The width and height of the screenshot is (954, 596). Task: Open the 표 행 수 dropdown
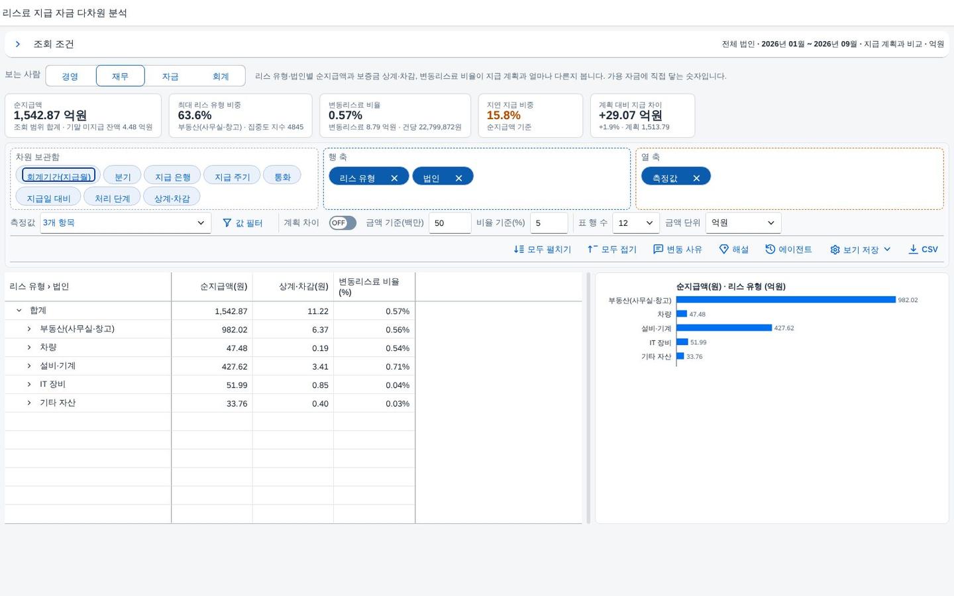(x=636, y=223)
